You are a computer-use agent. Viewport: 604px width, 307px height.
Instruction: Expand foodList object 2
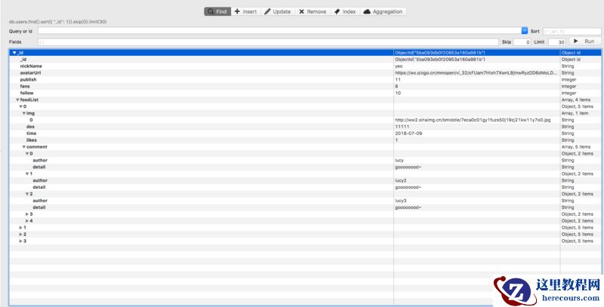pyautogui.click(x=21, y=235)
